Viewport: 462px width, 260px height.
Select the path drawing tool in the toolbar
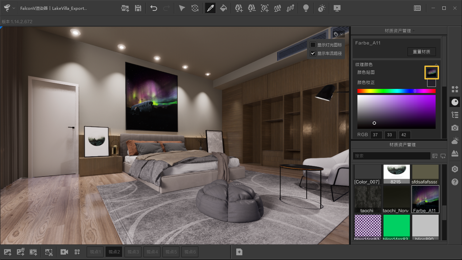[290, 8]
